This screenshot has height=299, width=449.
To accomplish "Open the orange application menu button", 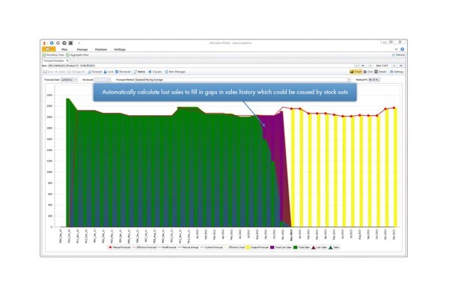I will (x=49, y=49).
